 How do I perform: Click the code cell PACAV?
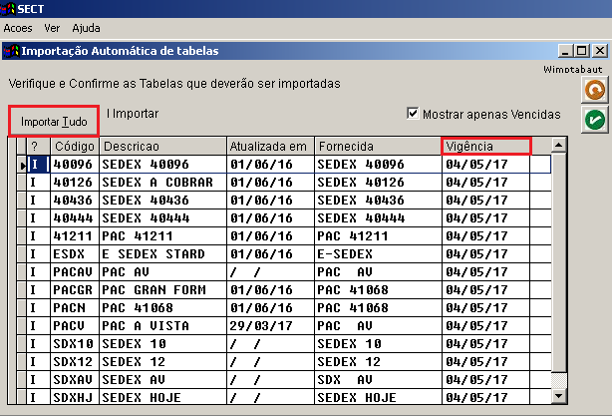coord(75,272)
